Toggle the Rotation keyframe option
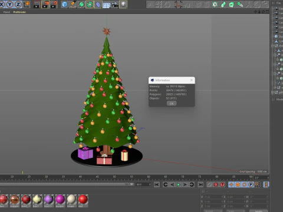283x212 pixels. pos(244,184)
